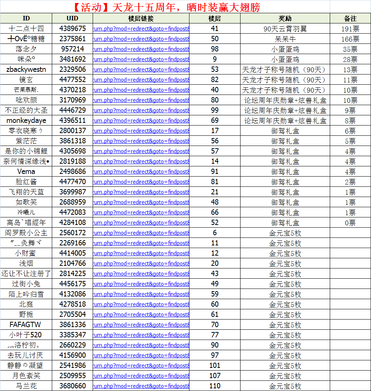
Task: Select the ID cell 小叶子520
Action: coord(26,335)
